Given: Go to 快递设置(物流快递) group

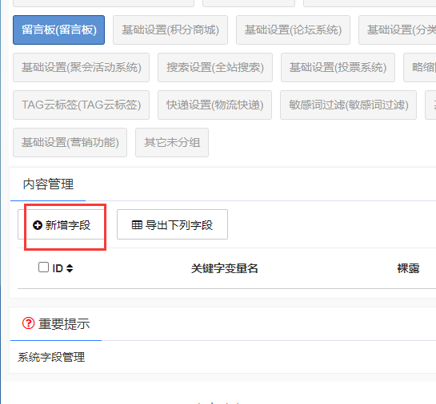Looking at the screenshot, I should (x=214, y=105).
